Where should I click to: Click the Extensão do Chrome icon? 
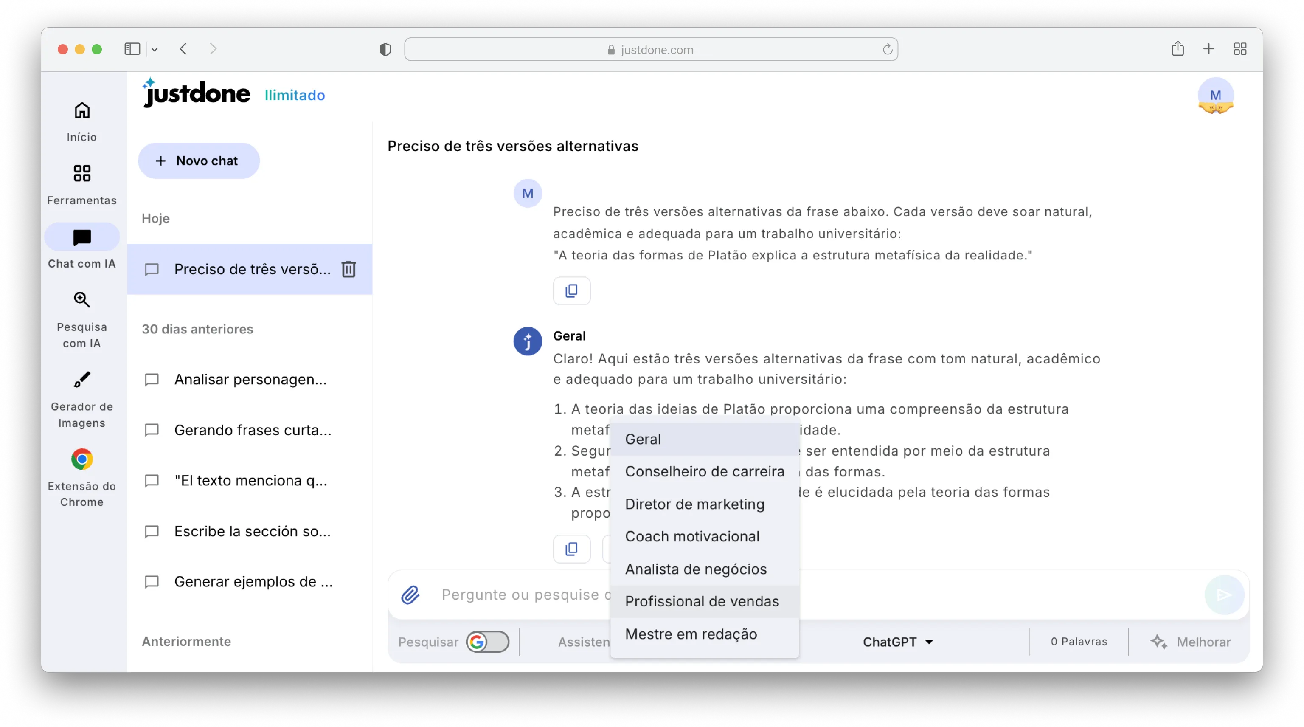(x=81, y=459)
